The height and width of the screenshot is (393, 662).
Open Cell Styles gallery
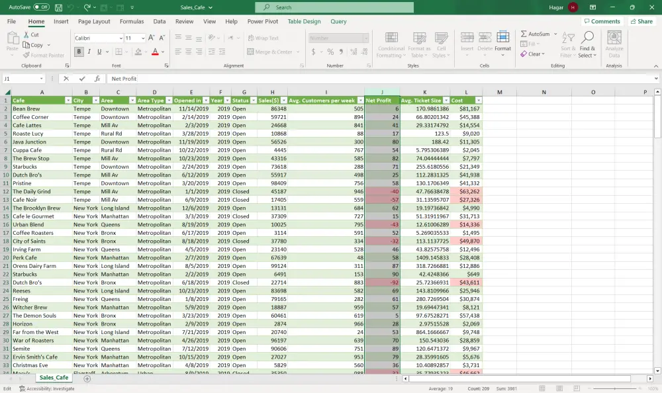pos(441,44)
